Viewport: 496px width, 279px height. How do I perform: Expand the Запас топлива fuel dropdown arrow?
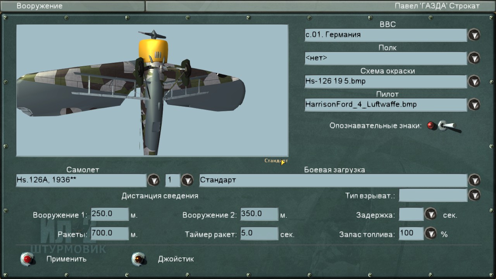tap(431, 233)
